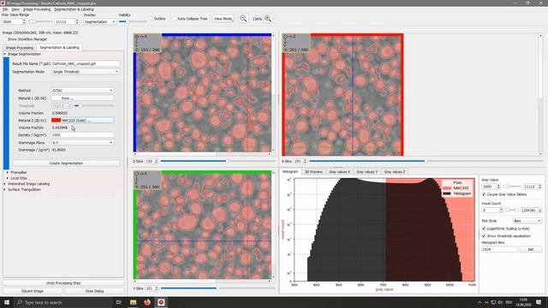Click the Density input field
Viewport: 548px width, 308px height.
82,135
